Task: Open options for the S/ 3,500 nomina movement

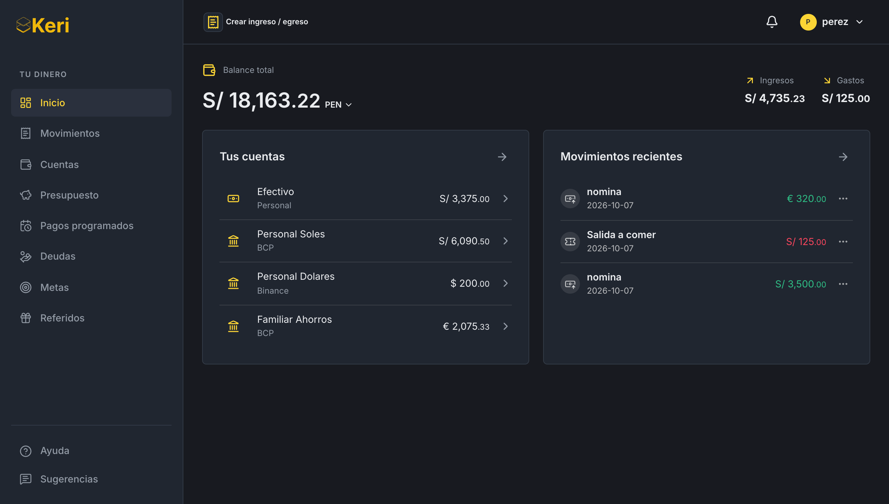Action: [x=843, y=284]
